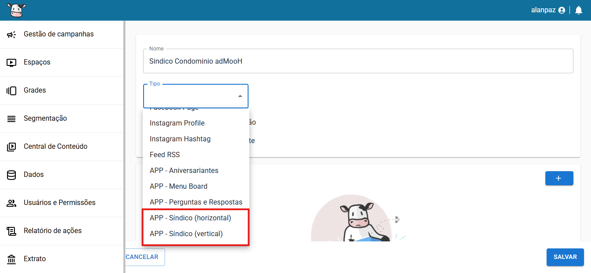591x273 pixels.
Task: Select APP - Menu Board option
Action: coord(196,186)
